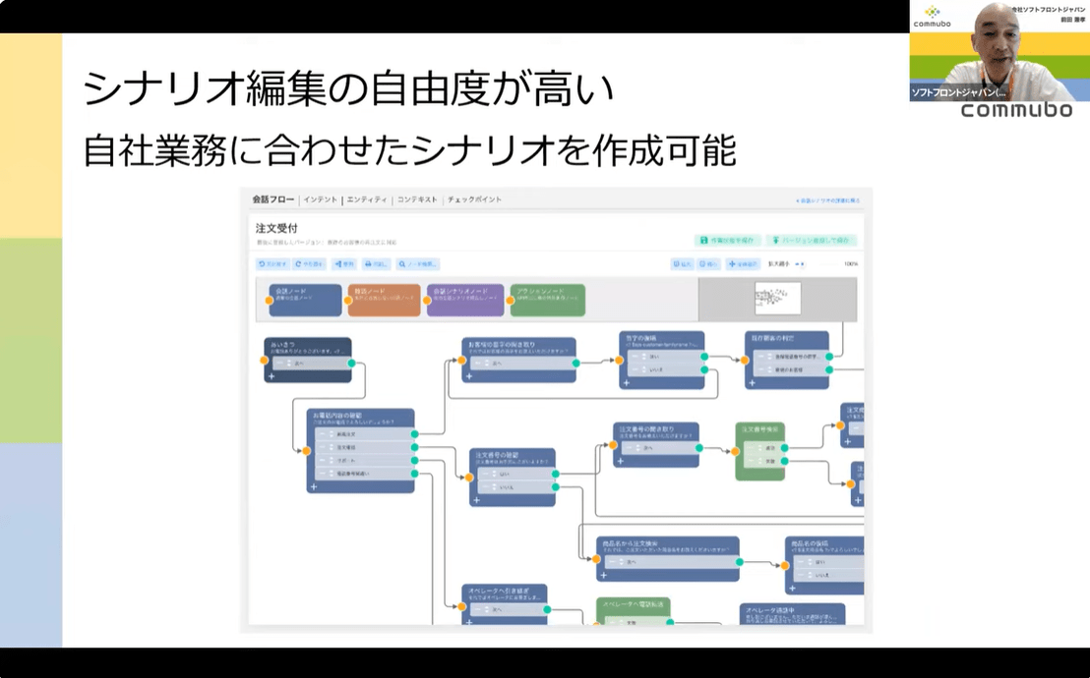
Task: Select the green 注文番号検索 action node
Action: point(760,452)
